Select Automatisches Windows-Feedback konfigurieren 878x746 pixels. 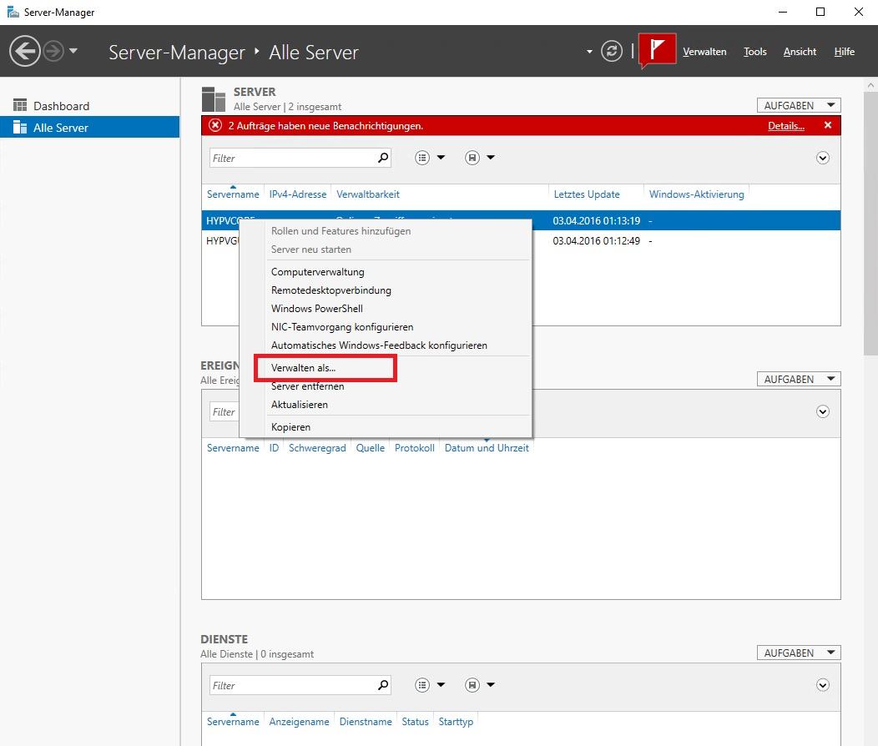pos(386,345)
